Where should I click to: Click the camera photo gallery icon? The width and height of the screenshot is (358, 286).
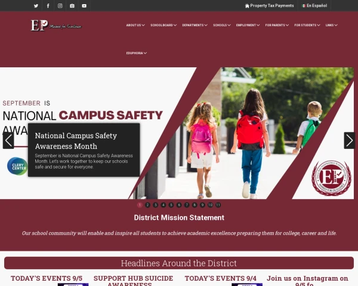point(72,6)
